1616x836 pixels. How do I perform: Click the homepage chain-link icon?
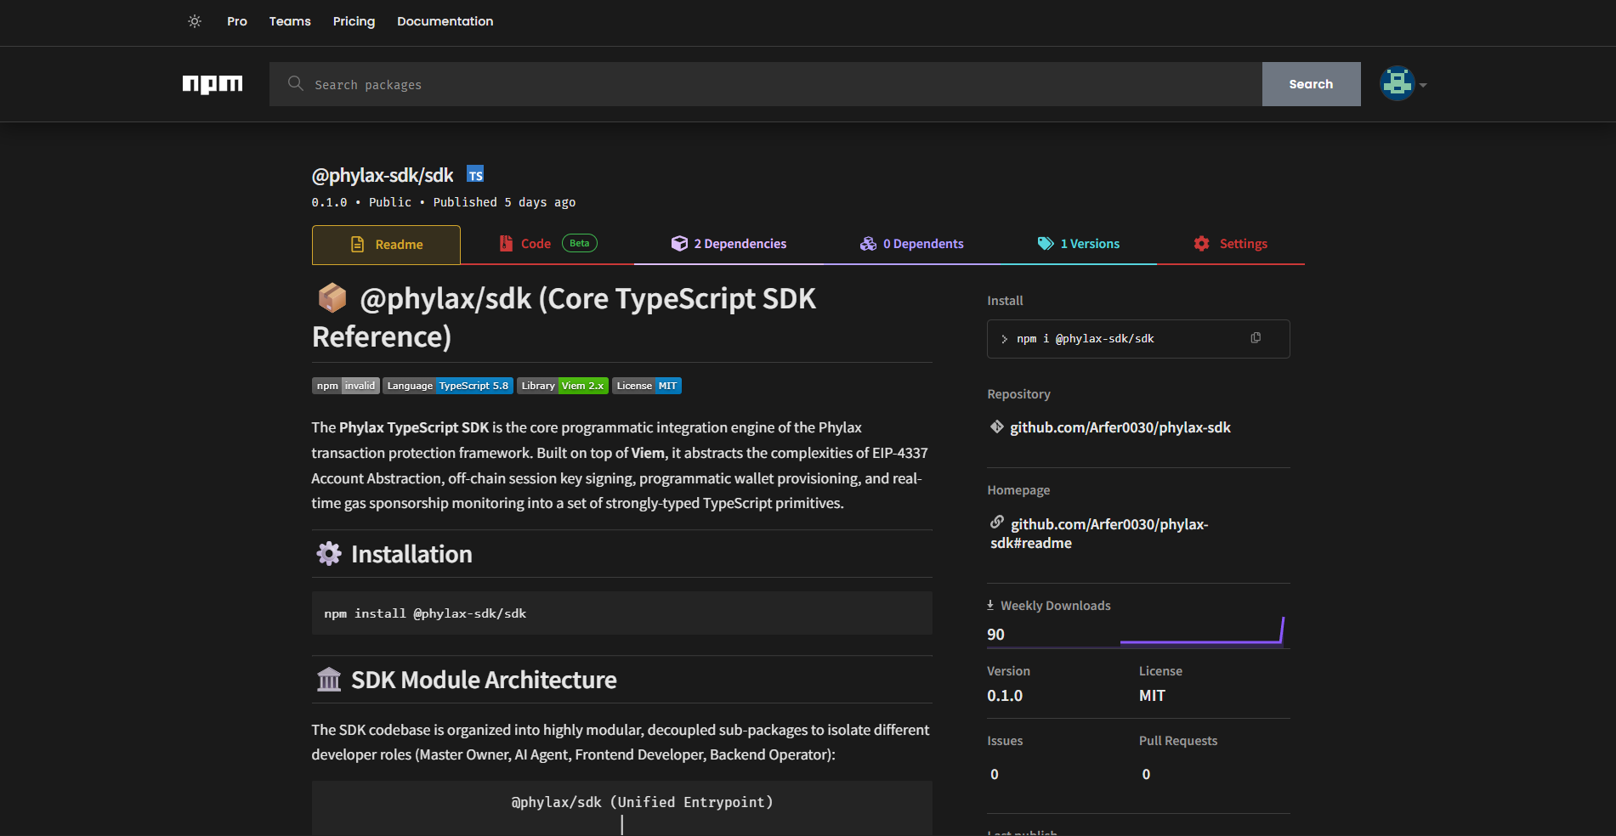[x=997, y=522]
